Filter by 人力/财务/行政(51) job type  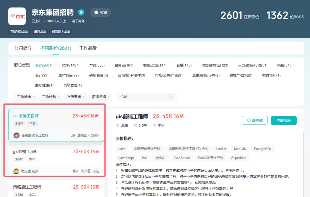coord(253,65)
